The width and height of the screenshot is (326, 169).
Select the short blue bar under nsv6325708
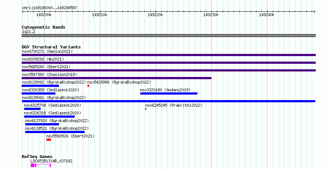tap(33, 109)
